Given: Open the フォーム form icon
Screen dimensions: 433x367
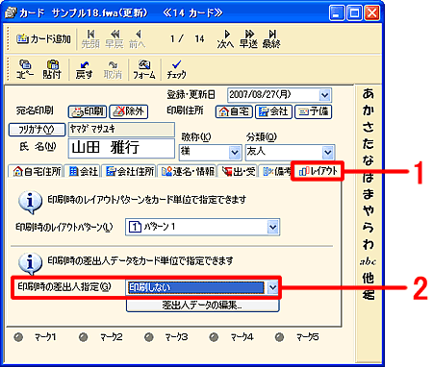Looking at the screenshot, I should click(x=144, y=69).
